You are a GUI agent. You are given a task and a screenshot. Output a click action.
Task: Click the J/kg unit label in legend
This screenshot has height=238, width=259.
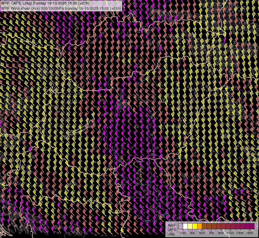pyautogui.click(x=171, y=234)
